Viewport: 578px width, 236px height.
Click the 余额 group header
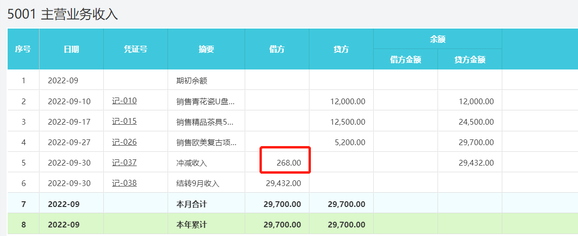438,39
